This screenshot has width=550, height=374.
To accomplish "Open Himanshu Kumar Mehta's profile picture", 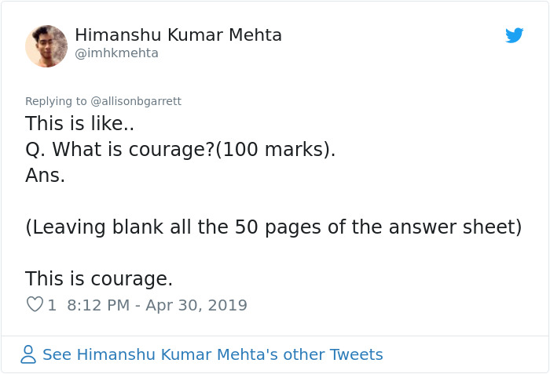I will pyautogui.click(x=46, y=45).
